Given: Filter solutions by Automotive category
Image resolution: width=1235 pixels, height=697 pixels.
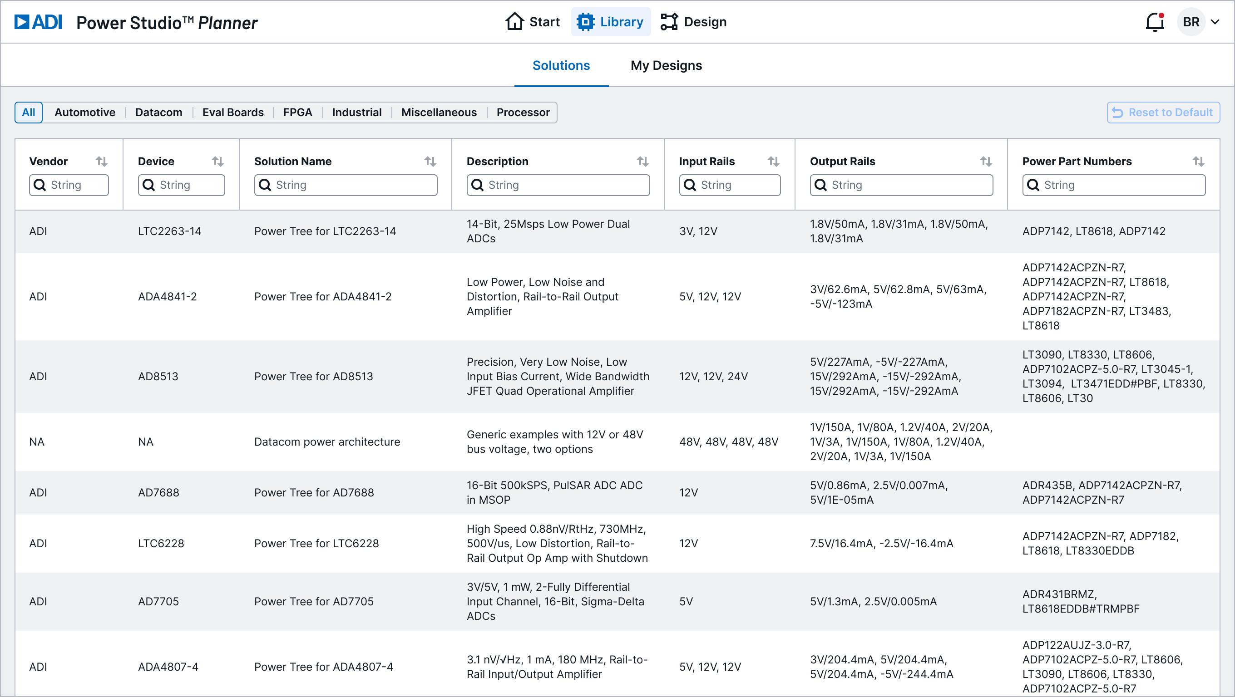Looking at the screenshot, I should pos(85,113).
